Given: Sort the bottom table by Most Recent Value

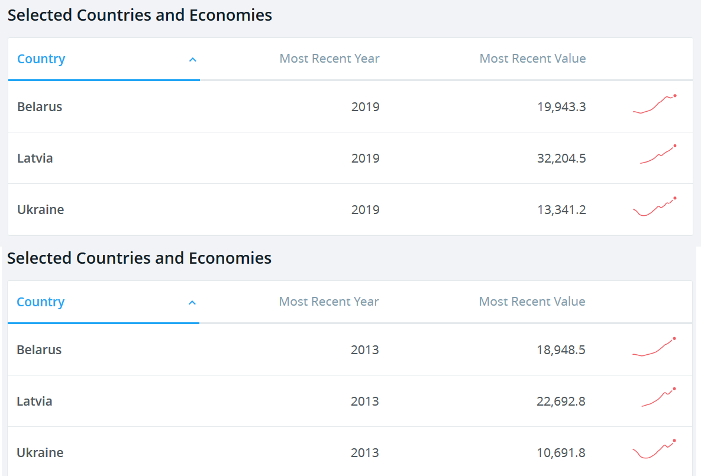Looking at the screenshot, I should 532,302.
